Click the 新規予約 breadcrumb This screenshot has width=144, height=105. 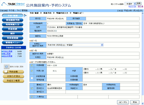pyautogui.click(x=47, y=13)
